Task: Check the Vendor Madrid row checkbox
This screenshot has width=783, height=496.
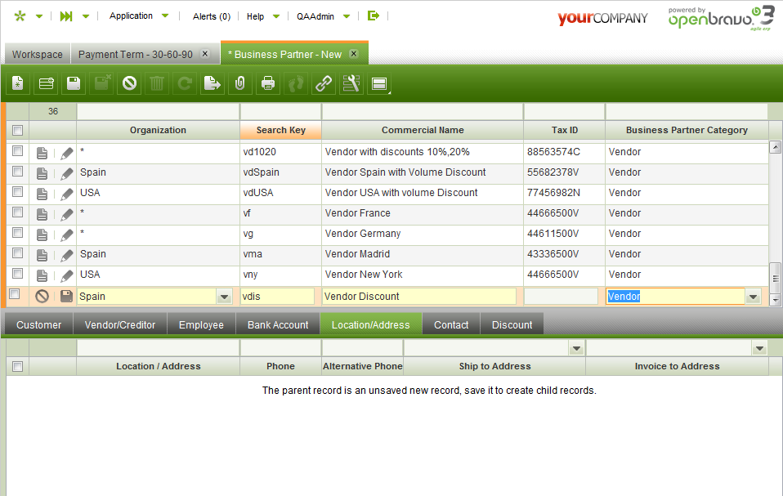Action: [17, 253]
